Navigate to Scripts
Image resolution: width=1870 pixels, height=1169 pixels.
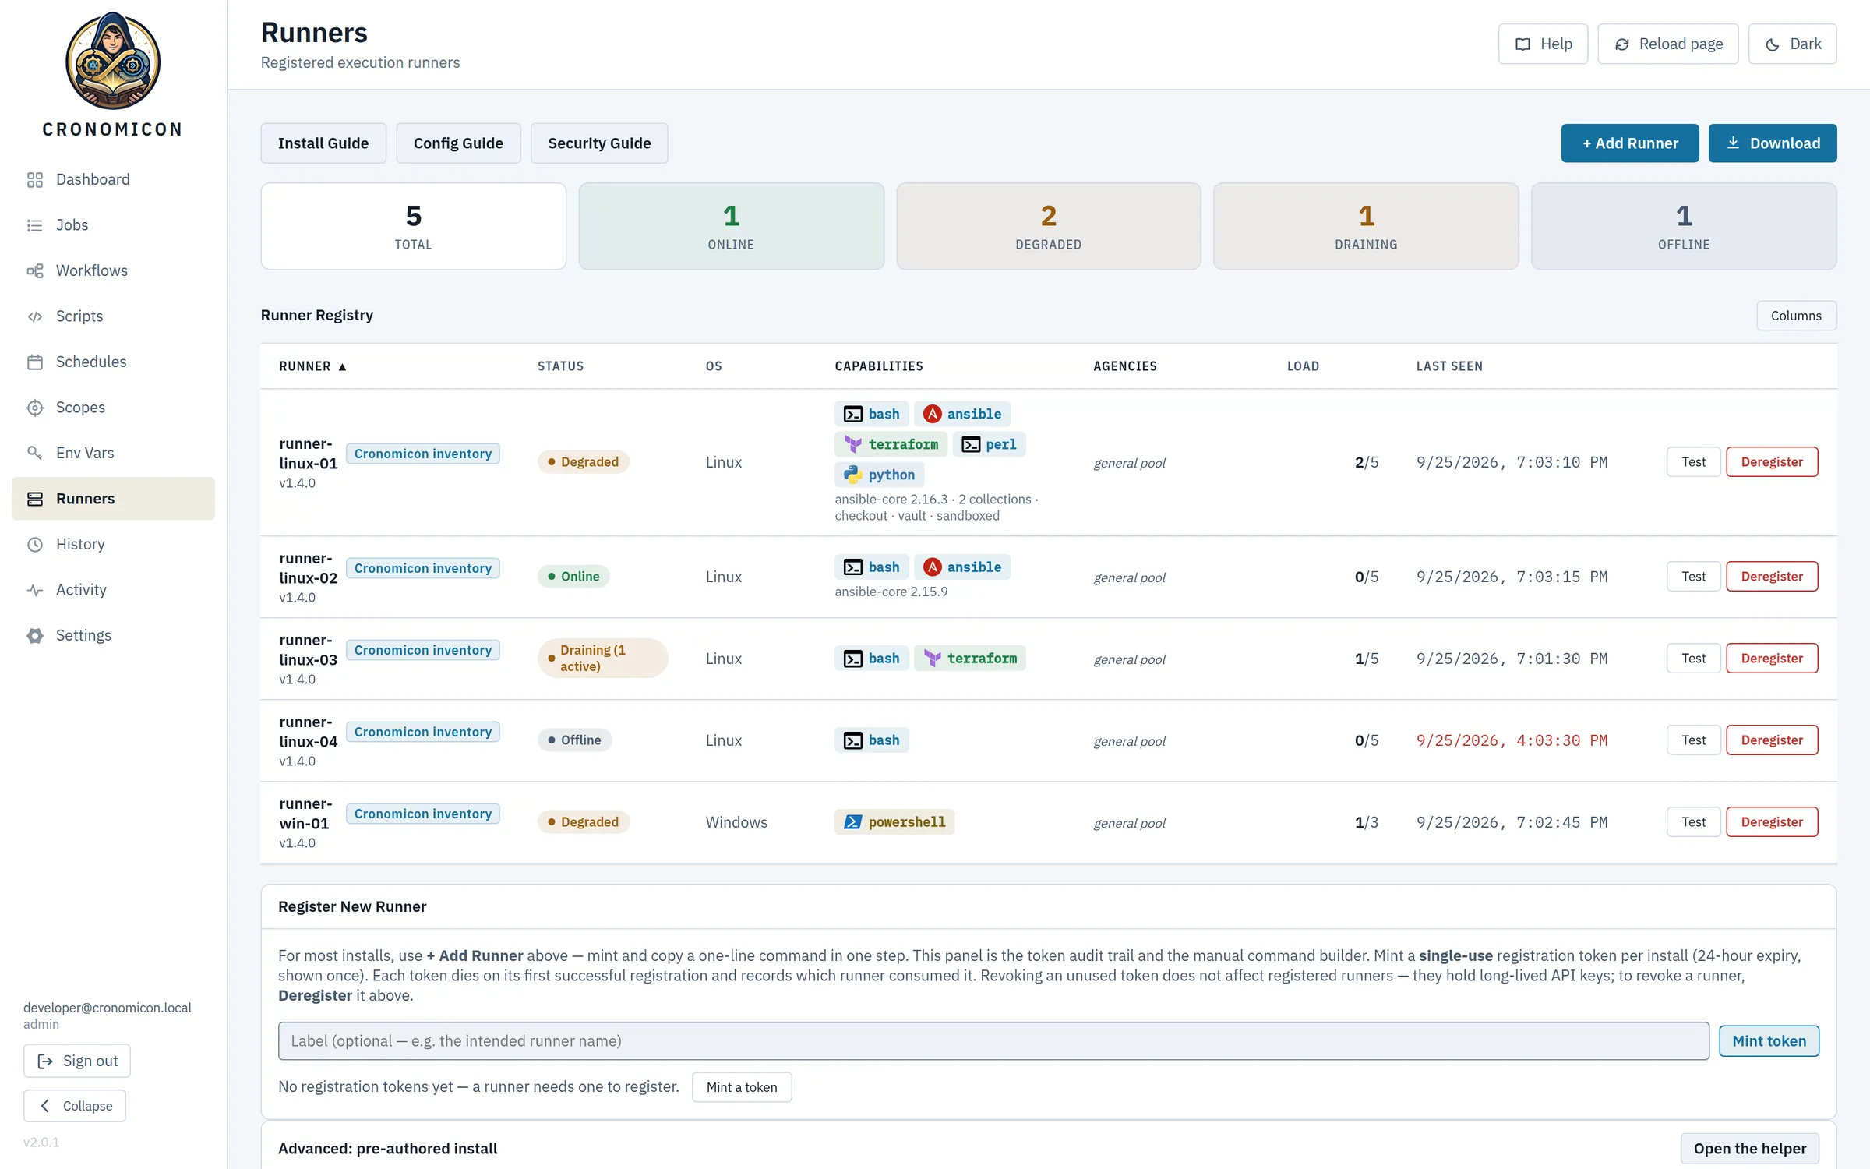[113, 316]
